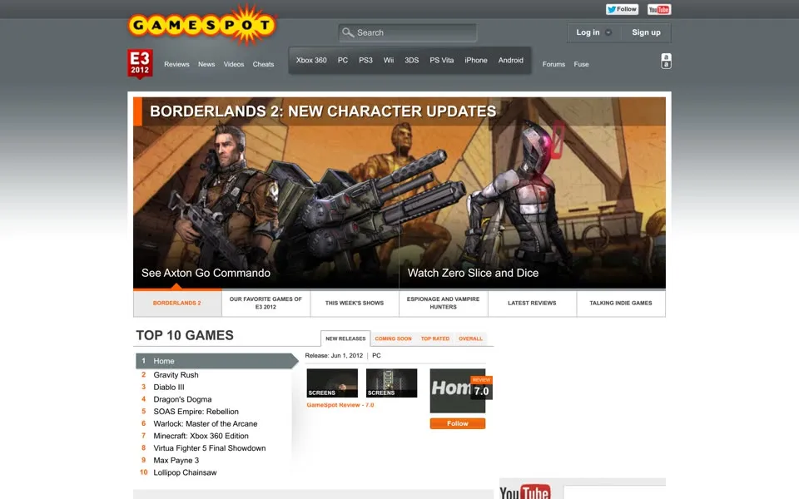Select Dragon's Dogma in the list
Screen dimensions: 799x499
(182, 399)
